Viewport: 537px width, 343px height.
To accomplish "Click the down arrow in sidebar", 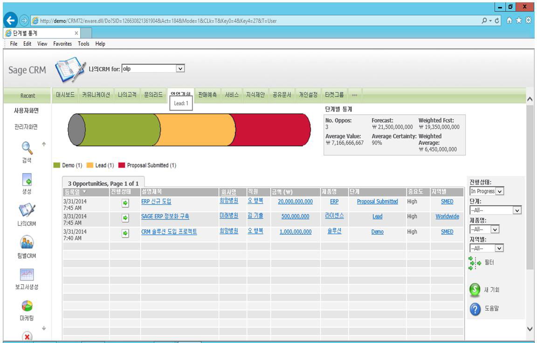I will coord(44,328).
